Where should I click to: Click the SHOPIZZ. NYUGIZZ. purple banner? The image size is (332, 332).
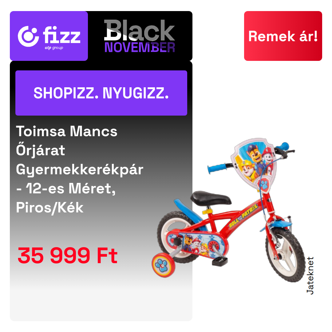click(101, 93)
